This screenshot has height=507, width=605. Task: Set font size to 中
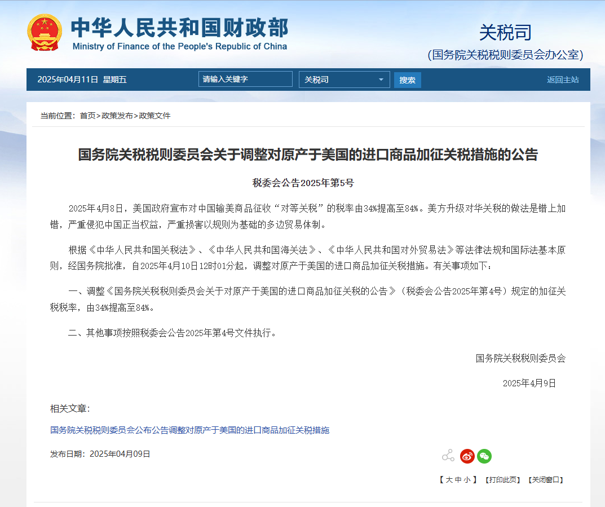pyautogui.click(x=458, y=479)
